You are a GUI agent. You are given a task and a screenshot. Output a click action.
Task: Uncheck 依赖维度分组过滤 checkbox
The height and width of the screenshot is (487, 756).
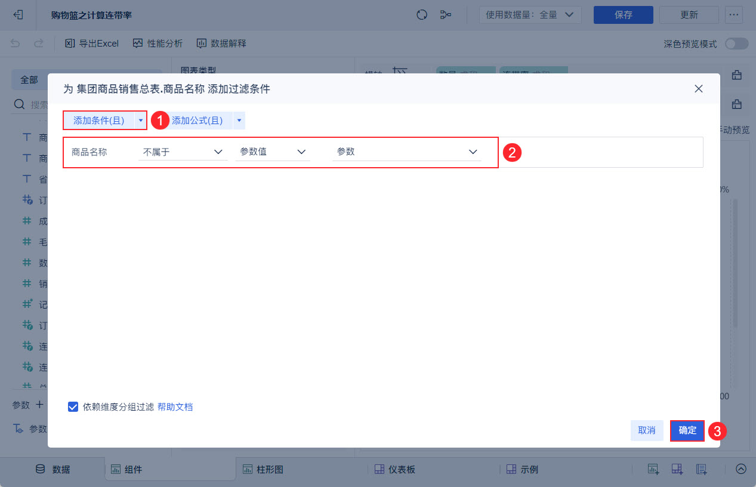tap(73, 407)
